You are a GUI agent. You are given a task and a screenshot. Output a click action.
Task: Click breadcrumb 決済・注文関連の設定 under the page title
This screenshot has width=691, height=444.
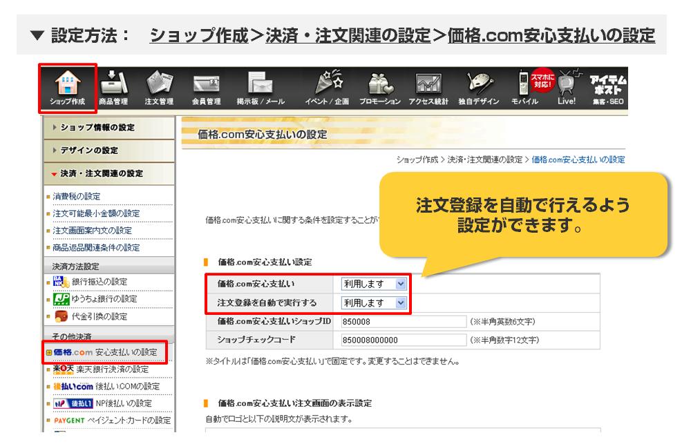[485, 160]
